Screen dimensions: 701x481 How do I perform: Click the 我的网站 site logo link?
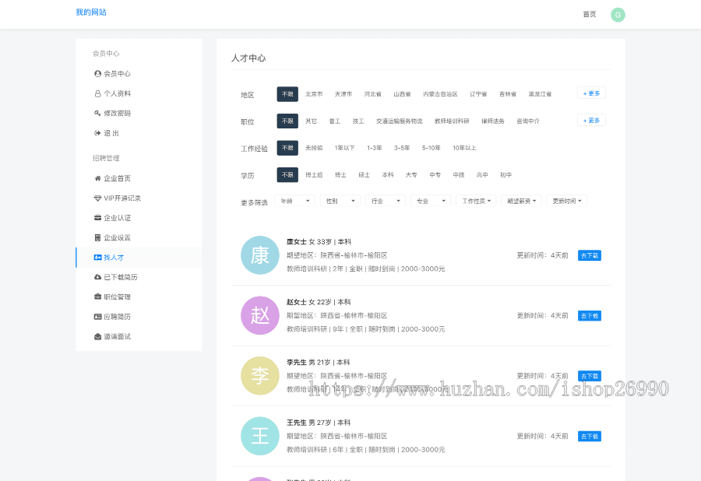pyautogui.click(x=91, y=12)
